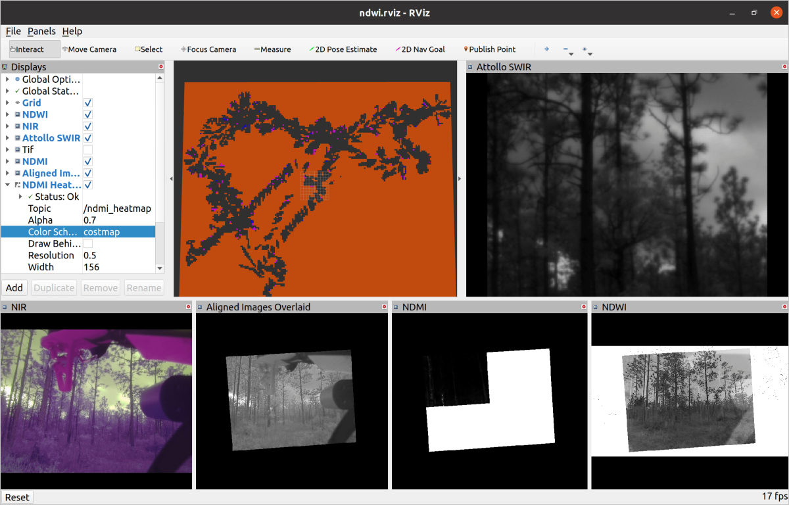This screenshot has height=505, width=789.
Task: Toggle the Draw Behind checkbox
Action: tap(88, 244)
